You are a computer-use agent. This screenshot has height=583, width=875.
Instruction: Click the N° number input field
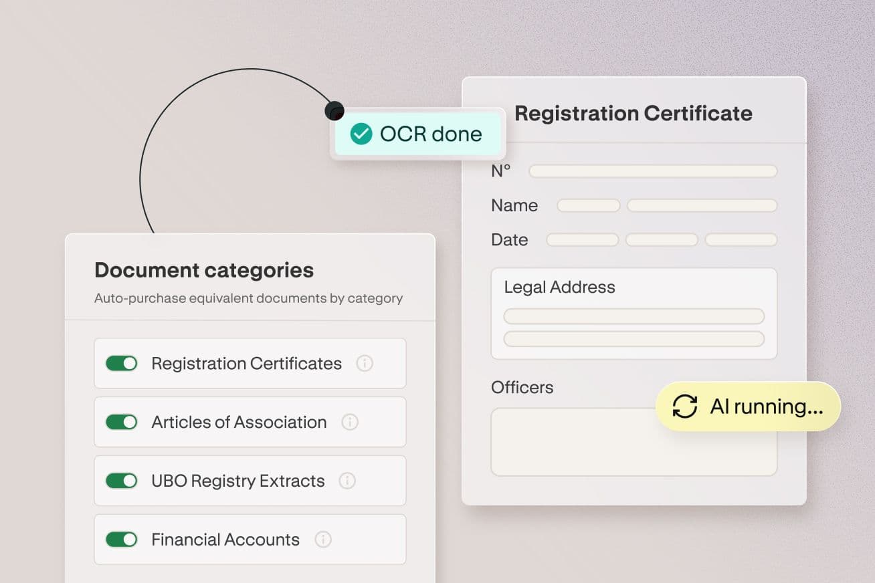click(x=653, y=171)
